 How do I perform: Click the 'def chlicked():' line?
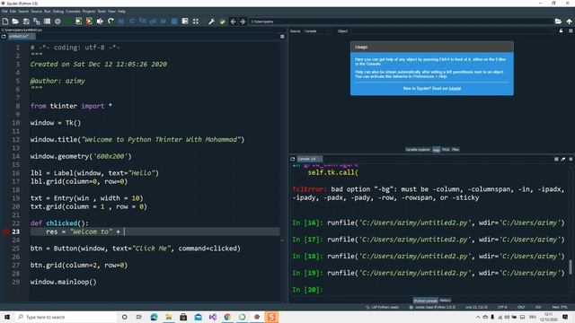point(59,223)
